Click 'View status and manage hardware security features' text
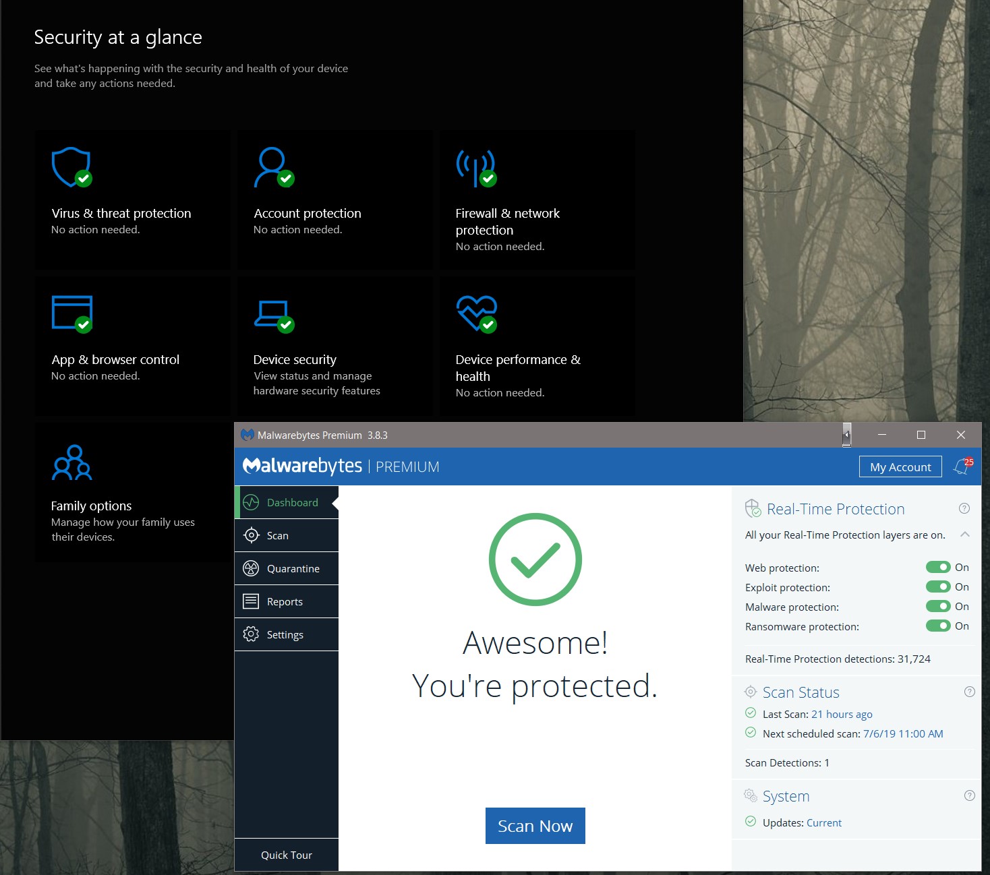This screenshot has width=990, height=875. point(317,383)
